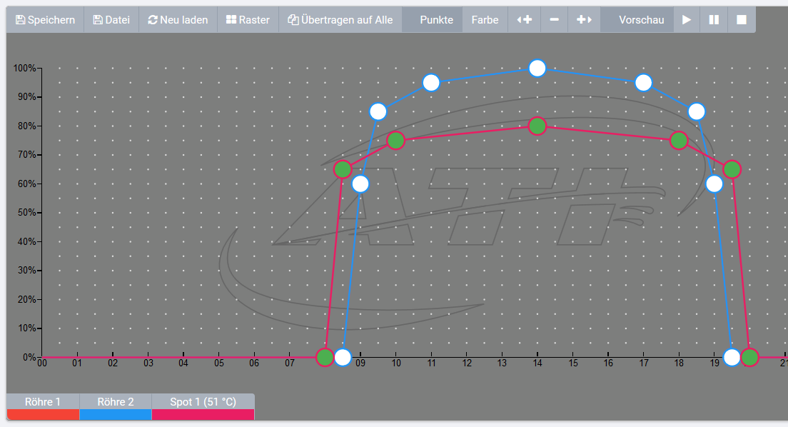Stop the preview playback
788x427 pixels.
coord(742,20)
